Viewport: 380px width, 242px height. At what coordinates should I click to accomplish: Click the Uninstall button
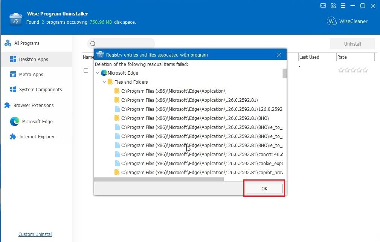coord(353,44)
